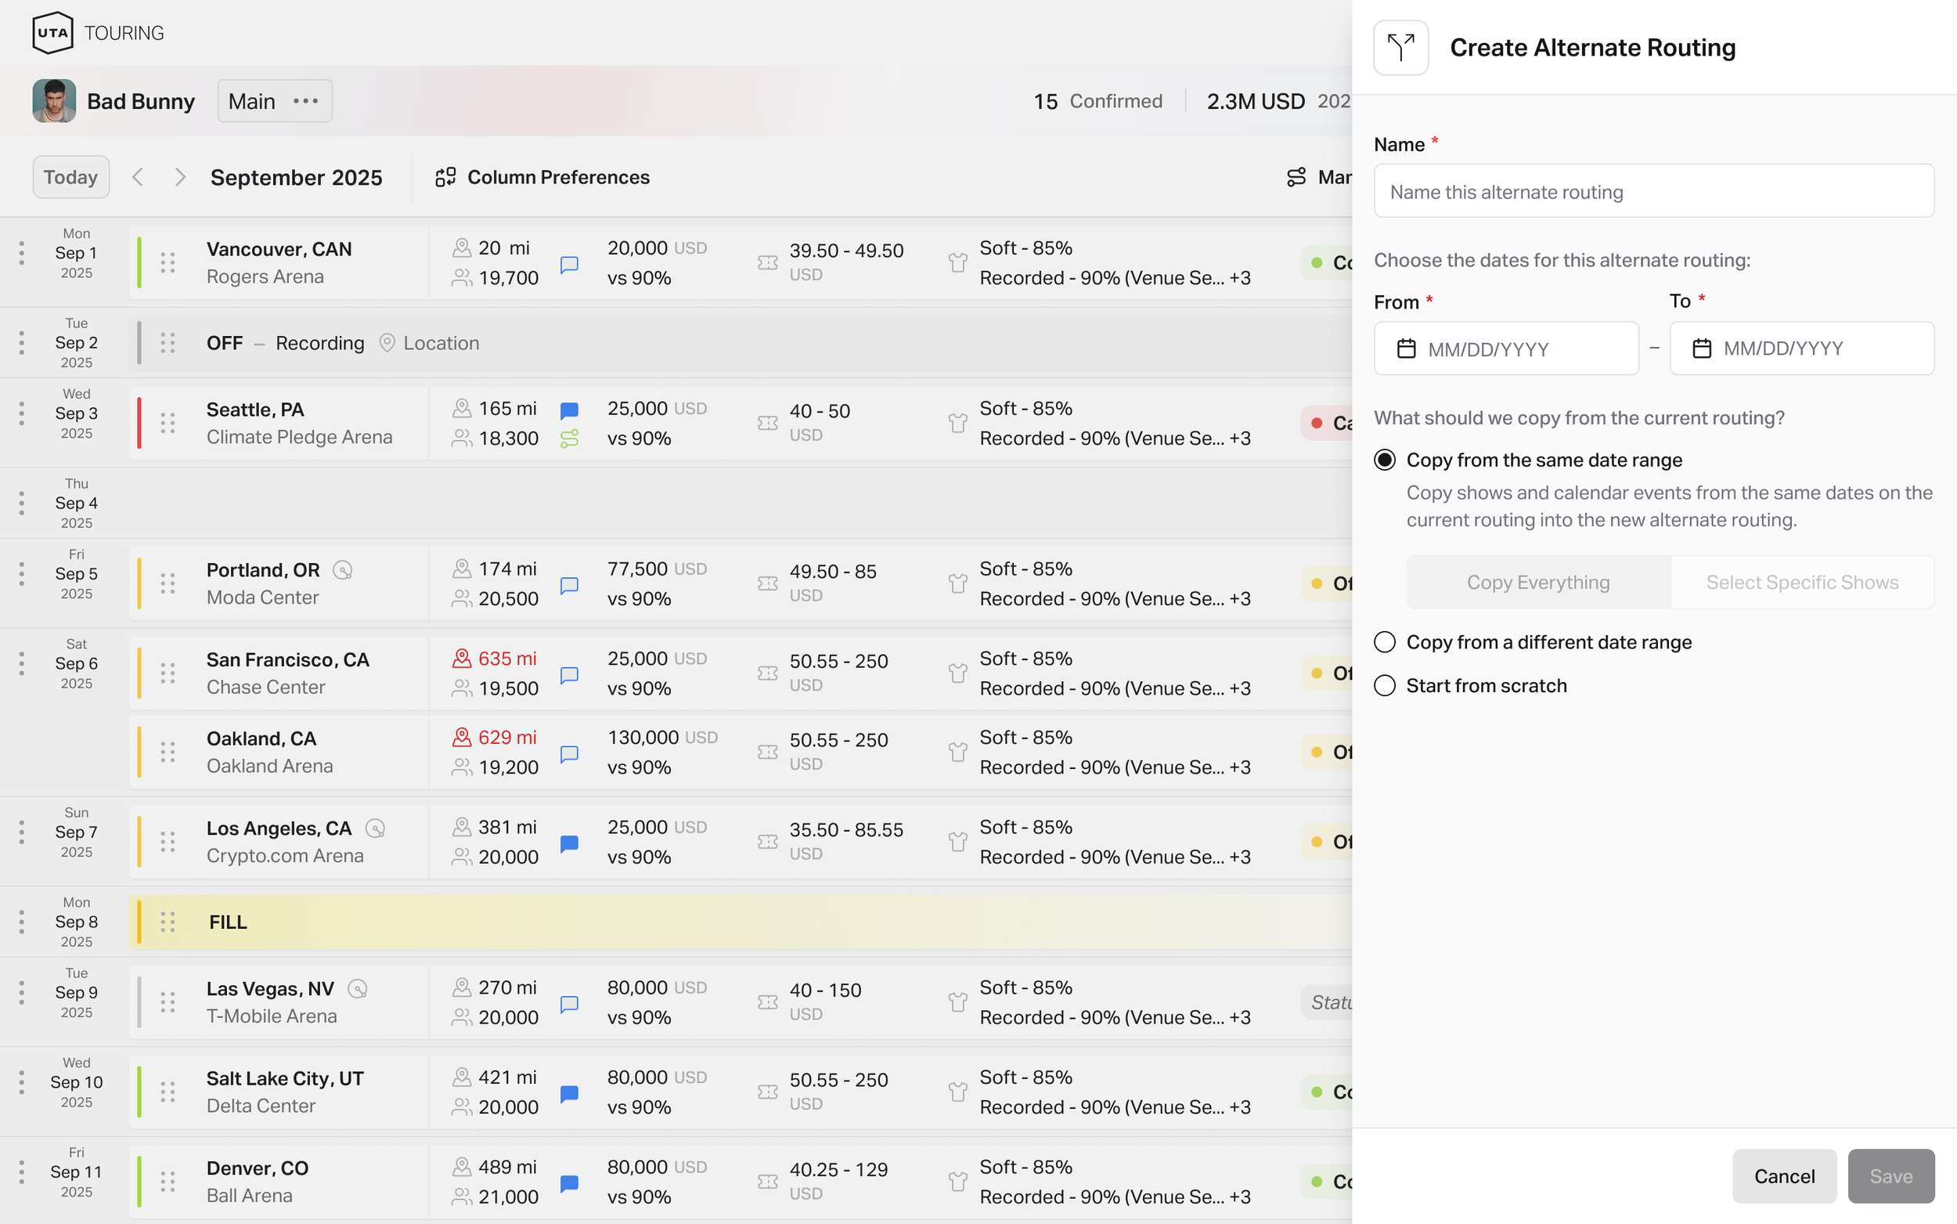
Task: Click three-dot menu for Sep 5 row
Action: [22, 574]
